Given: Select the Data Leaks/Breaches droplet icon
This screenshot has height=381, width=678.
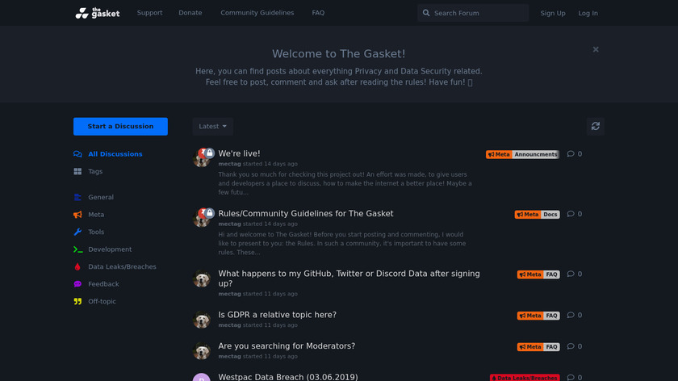Looking at the screenshot, I should tap(77, 267).
